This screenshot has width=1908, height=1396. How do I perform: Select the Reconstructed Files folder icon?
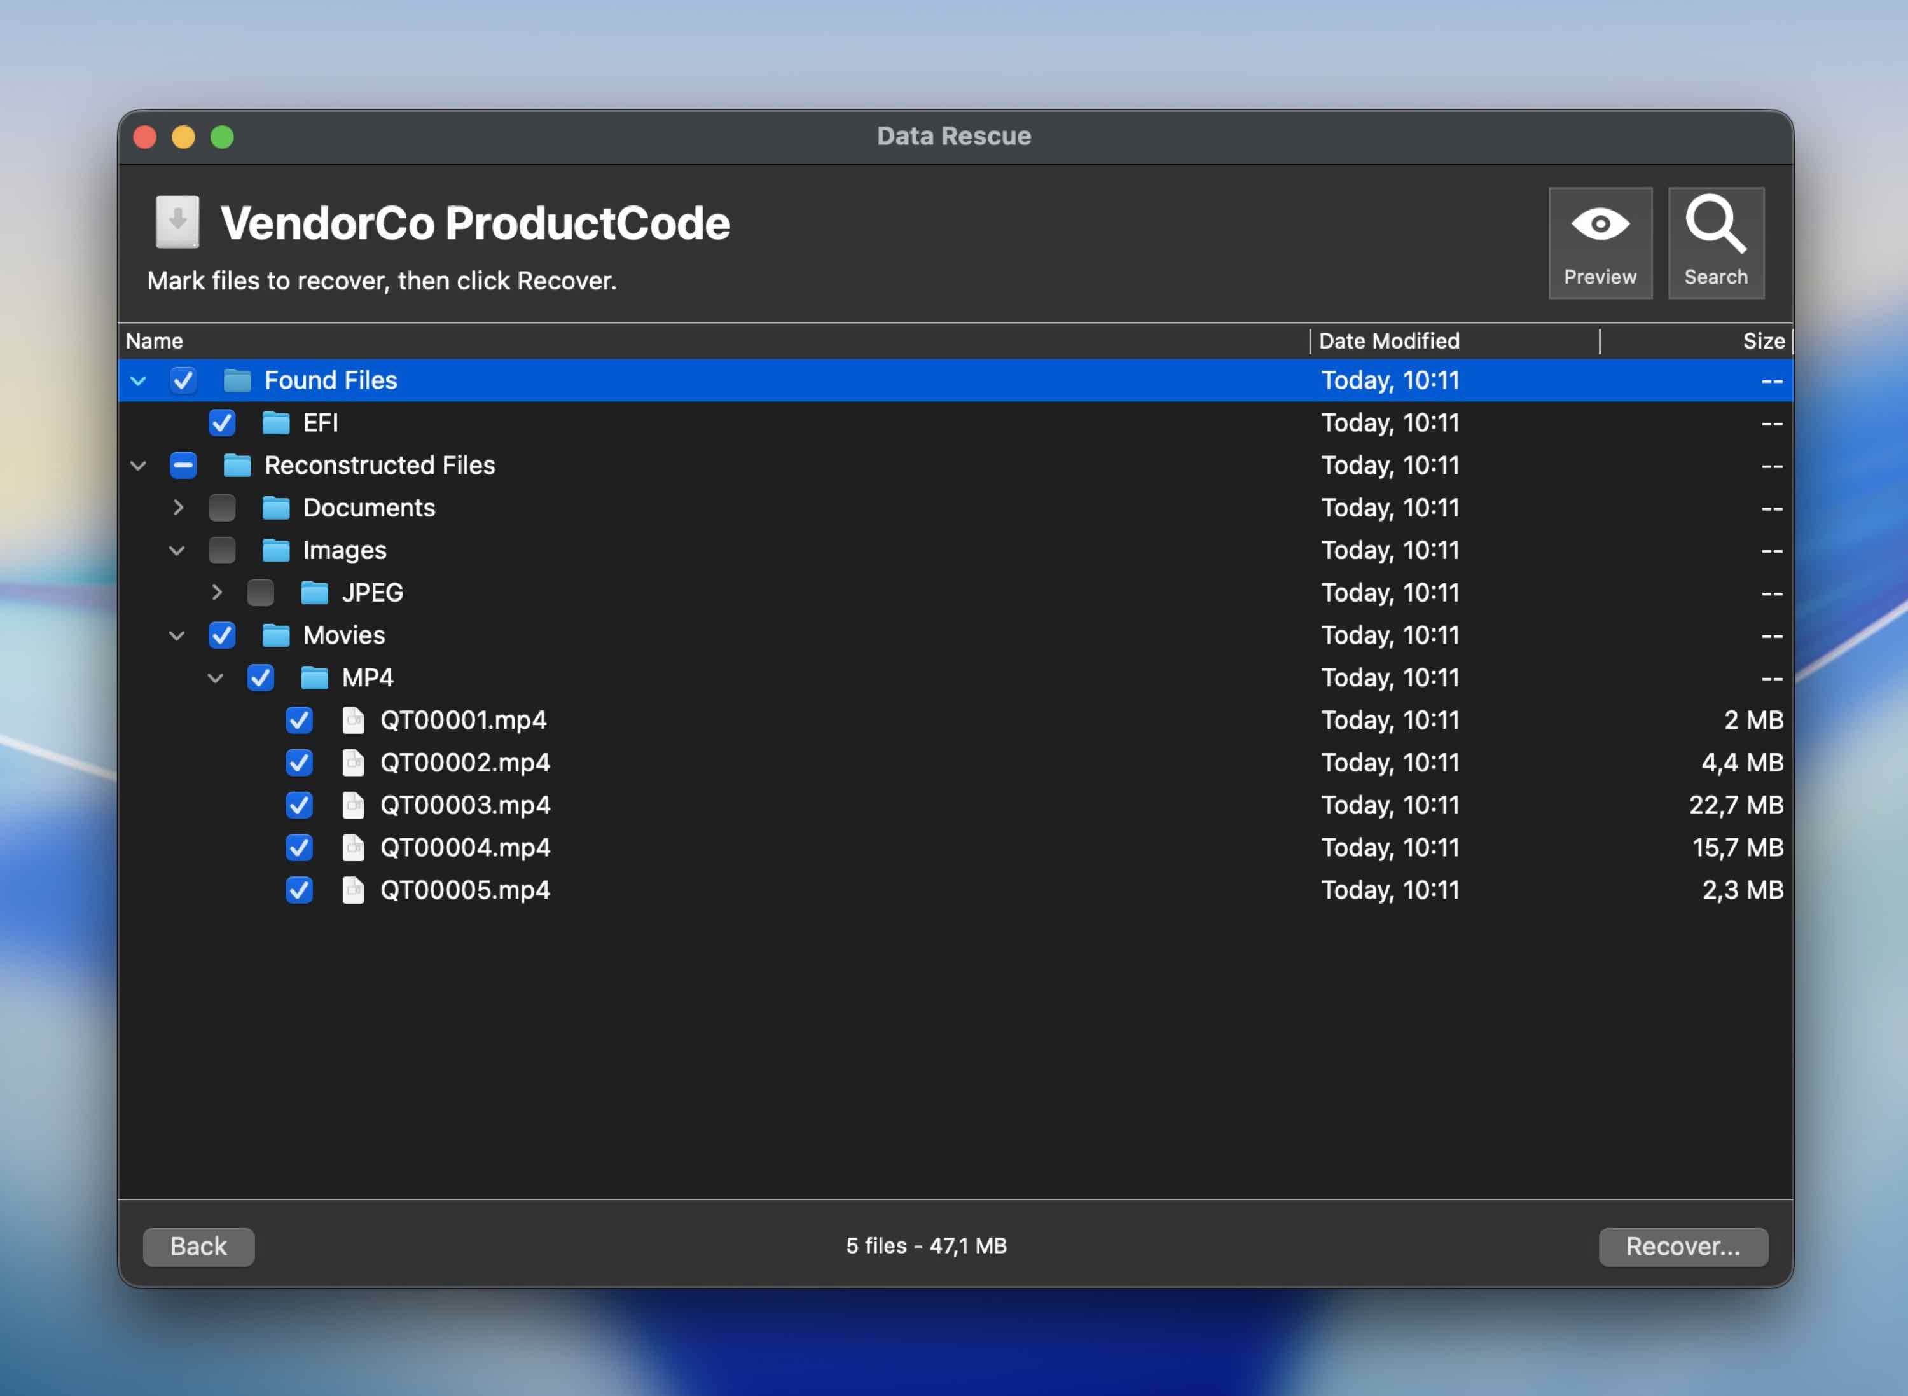237,465
